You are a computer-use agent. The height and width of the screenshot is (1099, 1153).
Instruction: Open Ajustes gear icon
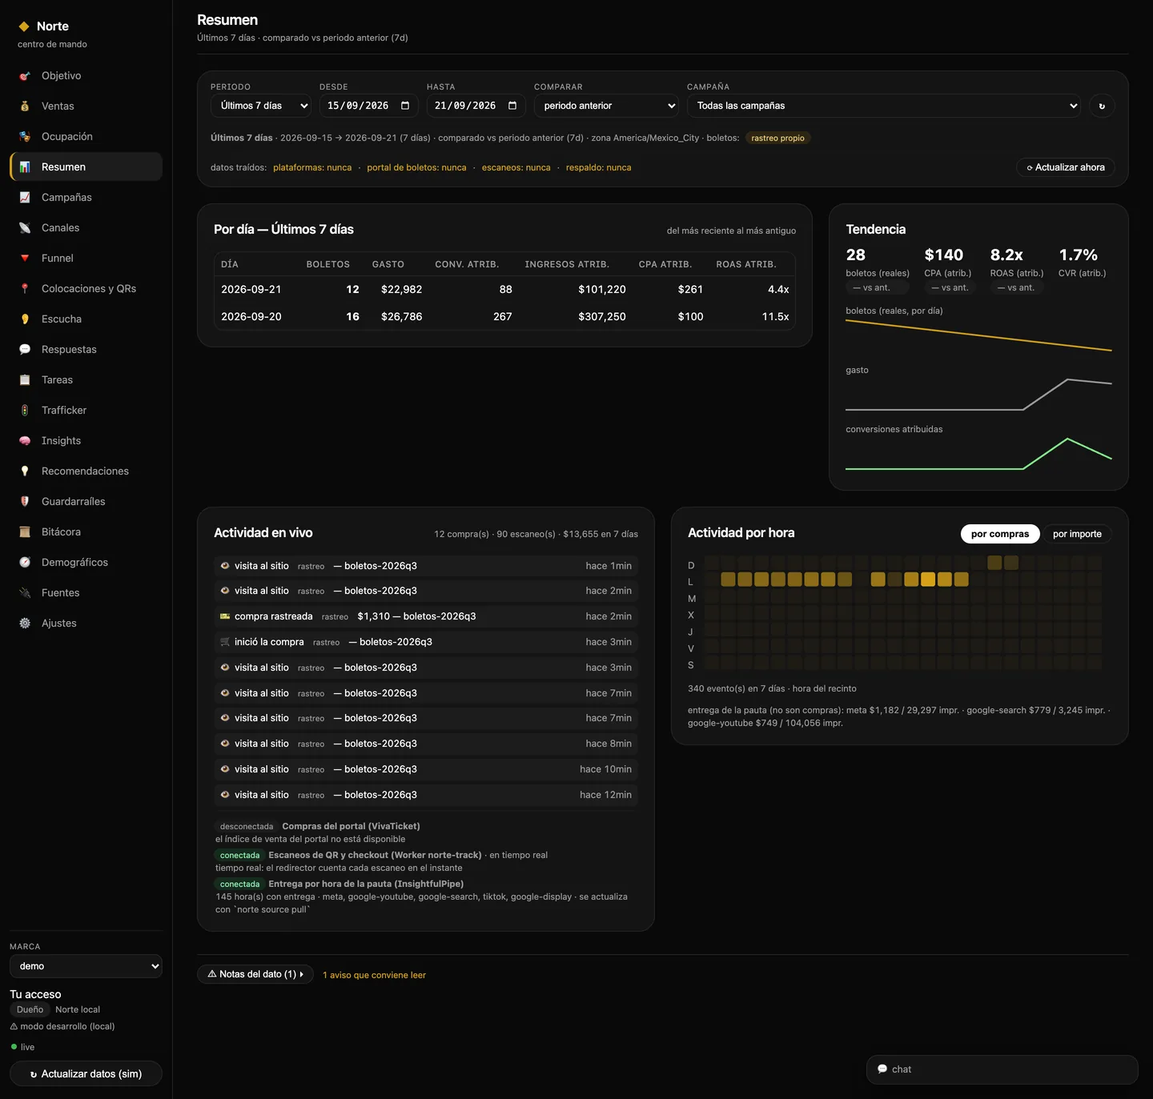(x=25, y=624)
